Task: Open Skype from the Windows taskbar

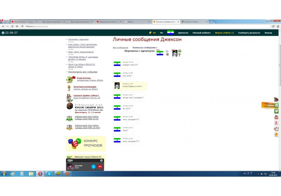Action: point(49,174)
